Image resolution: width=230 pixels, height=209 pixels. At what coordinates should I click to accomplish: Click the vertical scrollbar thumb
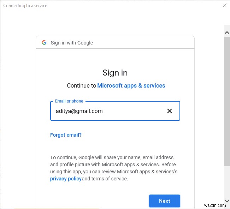click(227, 101)
